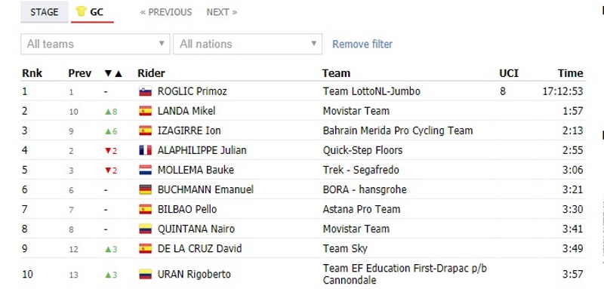The height and width of the screenshot is (289, 604).
Task: Click the Colombian flag beside Uran Rigoberto
Action: coord(145,274)
